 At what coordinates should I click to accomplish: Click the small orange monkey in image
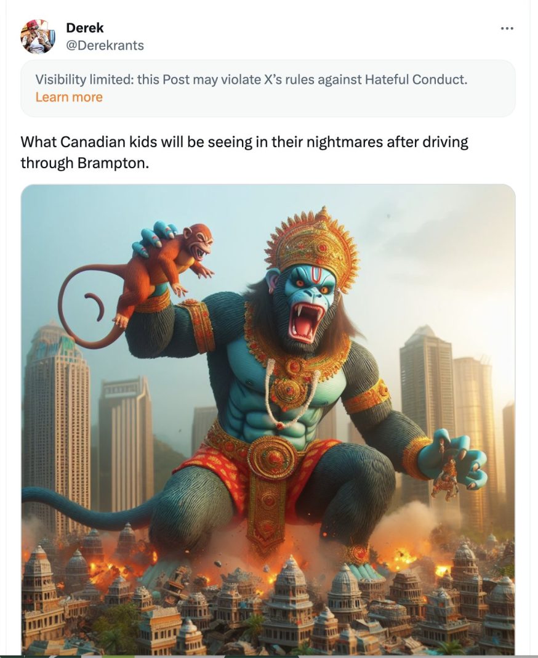click(167, 269)
